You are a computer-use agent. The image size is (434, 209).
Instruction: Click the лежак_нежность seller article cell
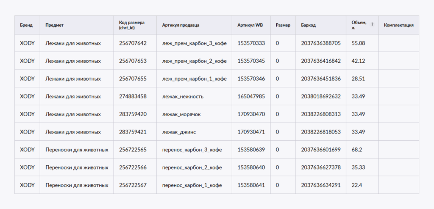pyautogui.click(x=183, y=97)
